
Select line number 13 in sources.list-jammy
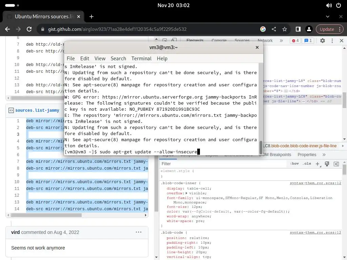[x=17, y=202]
